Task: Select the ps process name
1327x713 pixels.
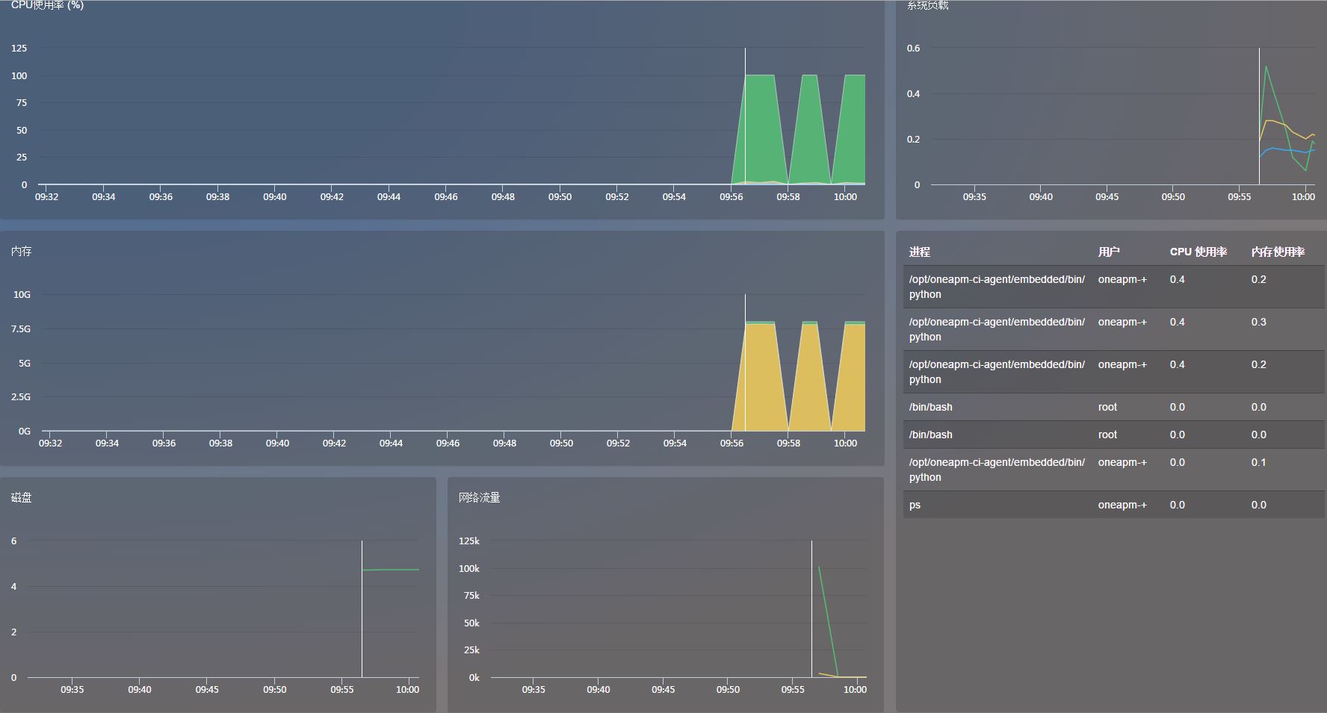Action: tap(915, 505)
